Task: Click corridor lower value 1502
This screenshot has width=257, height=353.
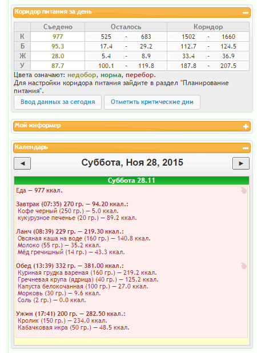Action: point(188,37)
